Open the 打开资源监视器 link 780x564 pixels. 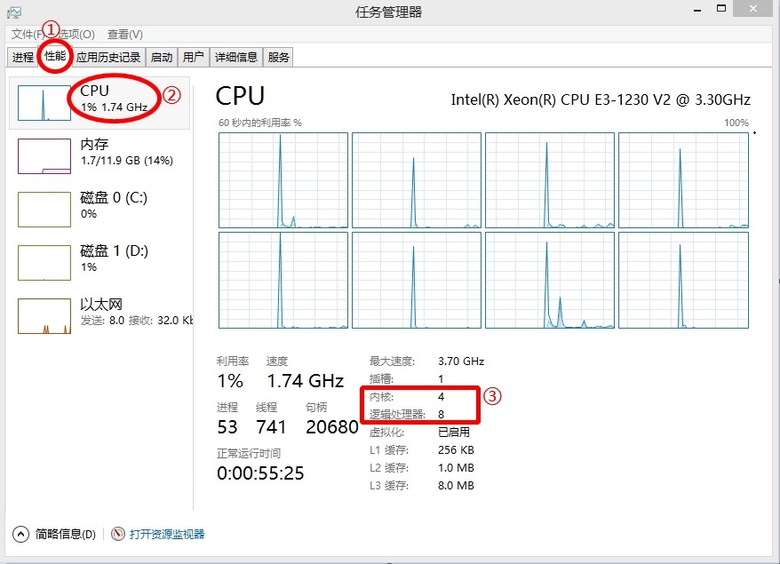coord(167,534)
